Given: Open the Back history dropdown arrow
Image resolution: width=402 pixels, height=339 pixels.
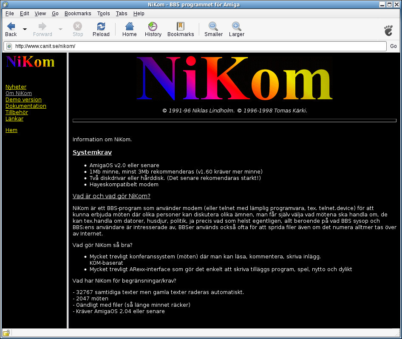Looking at the screenshot, I should coord(25,29).
